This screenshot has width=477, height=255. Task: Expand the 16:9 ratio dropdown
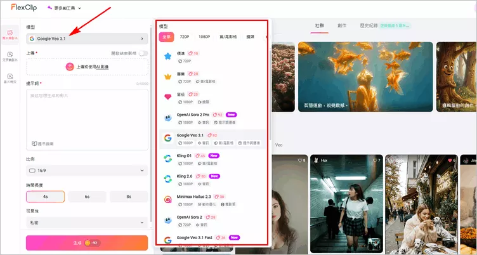87,171
